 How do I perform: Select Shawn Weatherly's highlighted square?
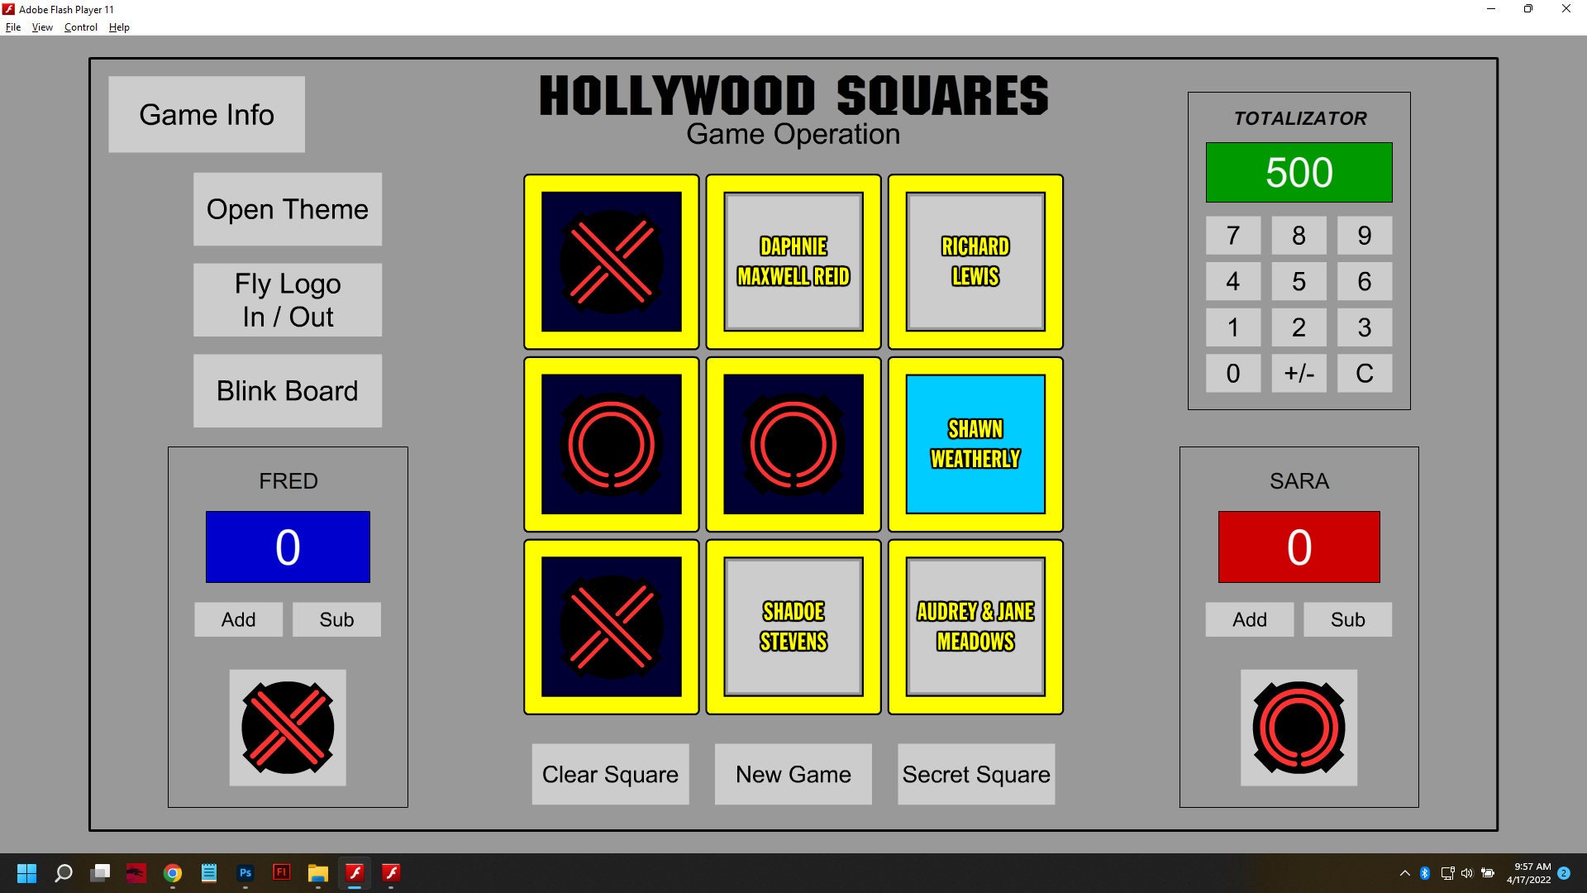[x=975, y=445]
